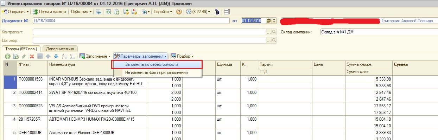The image size is (438, 140).
Task: Click the Контрагент input field
Action: tap(149, 32)
